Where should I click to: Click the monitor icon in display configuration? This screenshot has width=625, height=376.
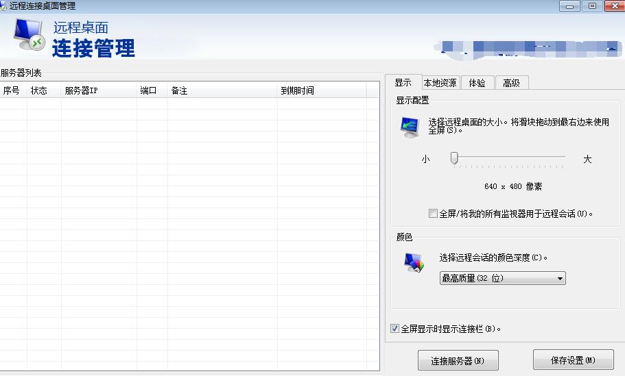410,127
